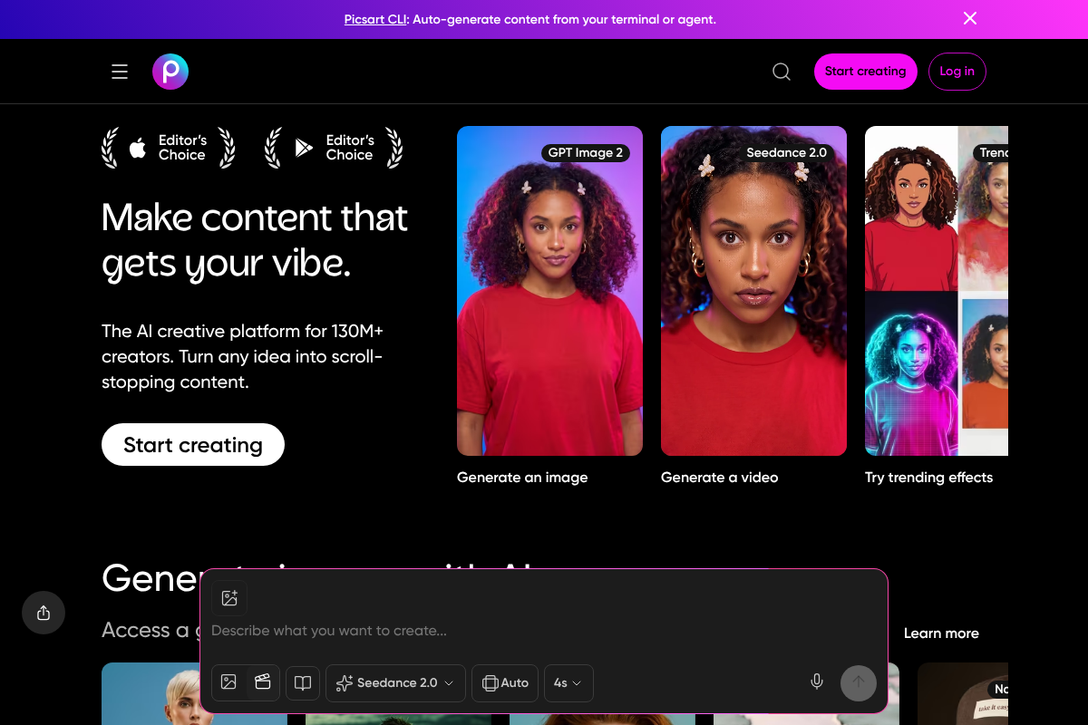This screenshot has width=1088, height=725.
Task: Expand the Seedance 2.0 model dropdown
Action: [x=395, y=683]
